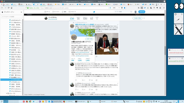Viewport: 184px width, 103px height.
Task: Reply to the 15時間 ノースライム tweet
Action: 76,90
